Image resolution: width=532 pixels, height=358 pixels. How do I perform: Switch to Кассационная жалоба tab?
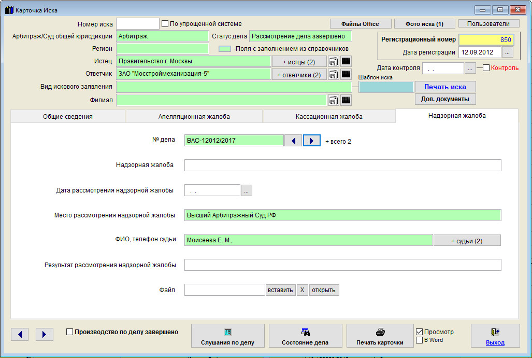tap(328, 117)
